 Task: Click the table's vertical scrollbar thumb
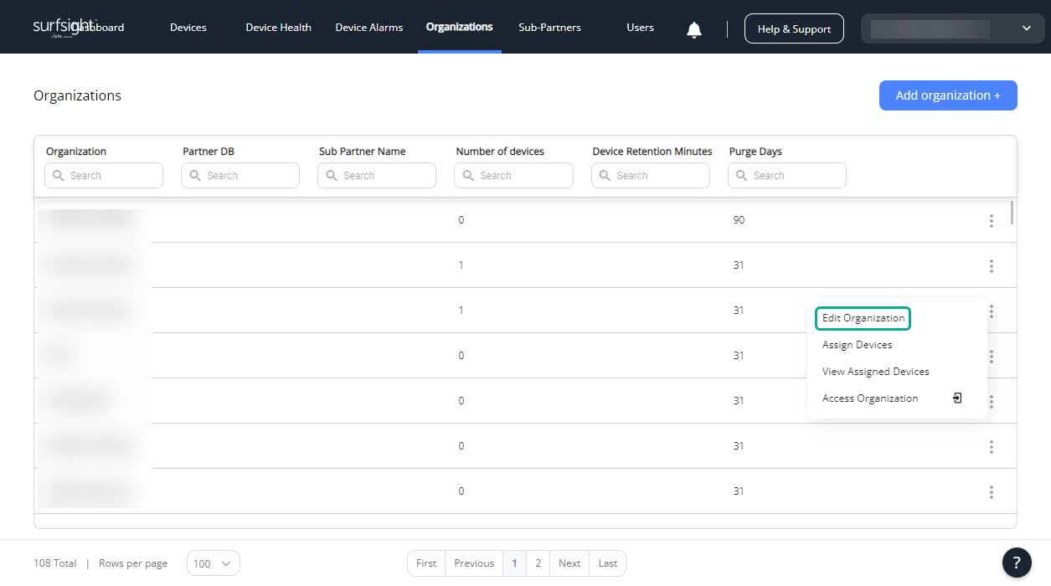click(1012, 213)
